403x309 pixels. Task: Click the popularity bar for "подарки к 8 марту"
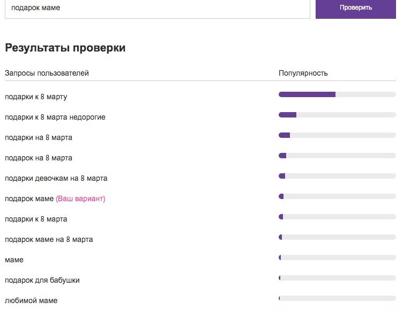337,94
